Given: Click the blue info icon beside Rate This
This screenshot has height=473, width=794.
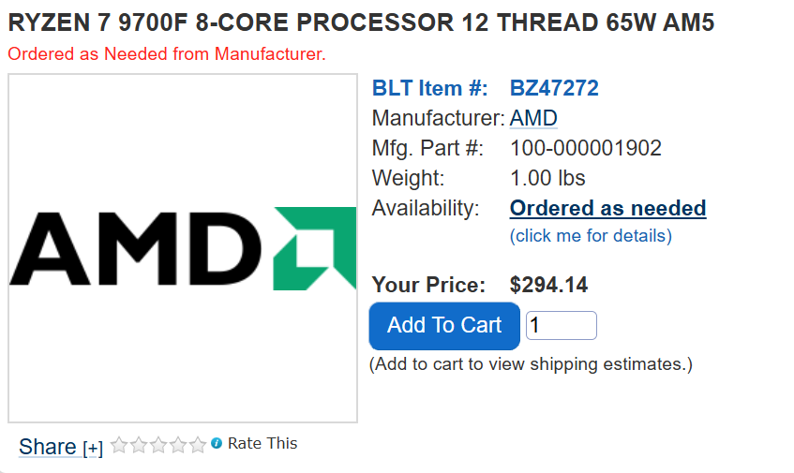Looking at the screenshot, I should (x=217, y=443).
